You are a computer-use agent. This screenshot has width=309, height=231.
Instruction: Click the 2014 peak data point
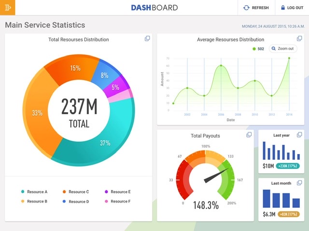(x=289, y=58)
